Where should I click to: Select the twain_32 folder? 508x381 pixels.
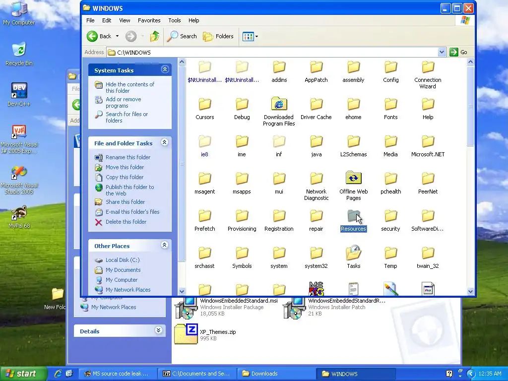point(428,256)
